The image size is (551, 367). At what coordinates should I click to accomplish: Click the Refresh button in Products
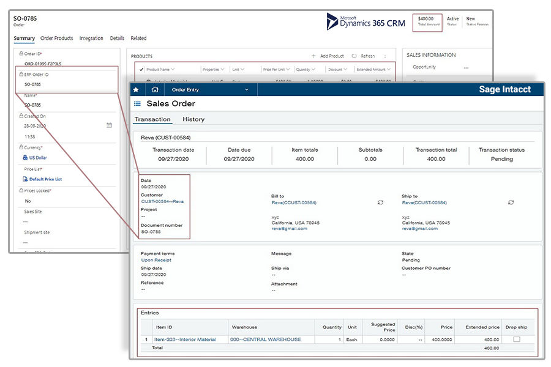[364, 56]
